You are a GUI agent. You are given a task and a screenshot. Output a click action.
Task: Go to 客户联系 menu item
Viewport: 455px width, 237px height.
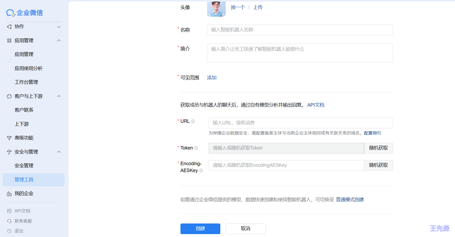(x=24, y=110)
